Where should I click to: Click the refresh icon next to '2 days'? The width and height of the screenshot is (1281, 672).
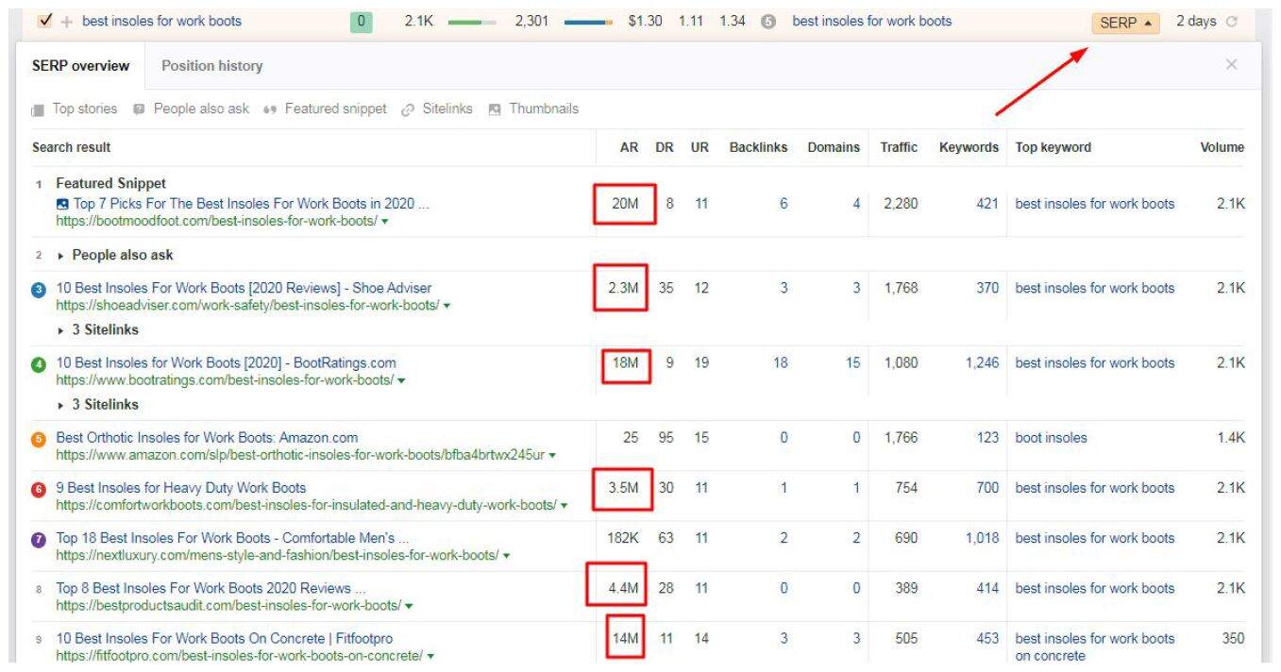click(x=1231, y=22)
